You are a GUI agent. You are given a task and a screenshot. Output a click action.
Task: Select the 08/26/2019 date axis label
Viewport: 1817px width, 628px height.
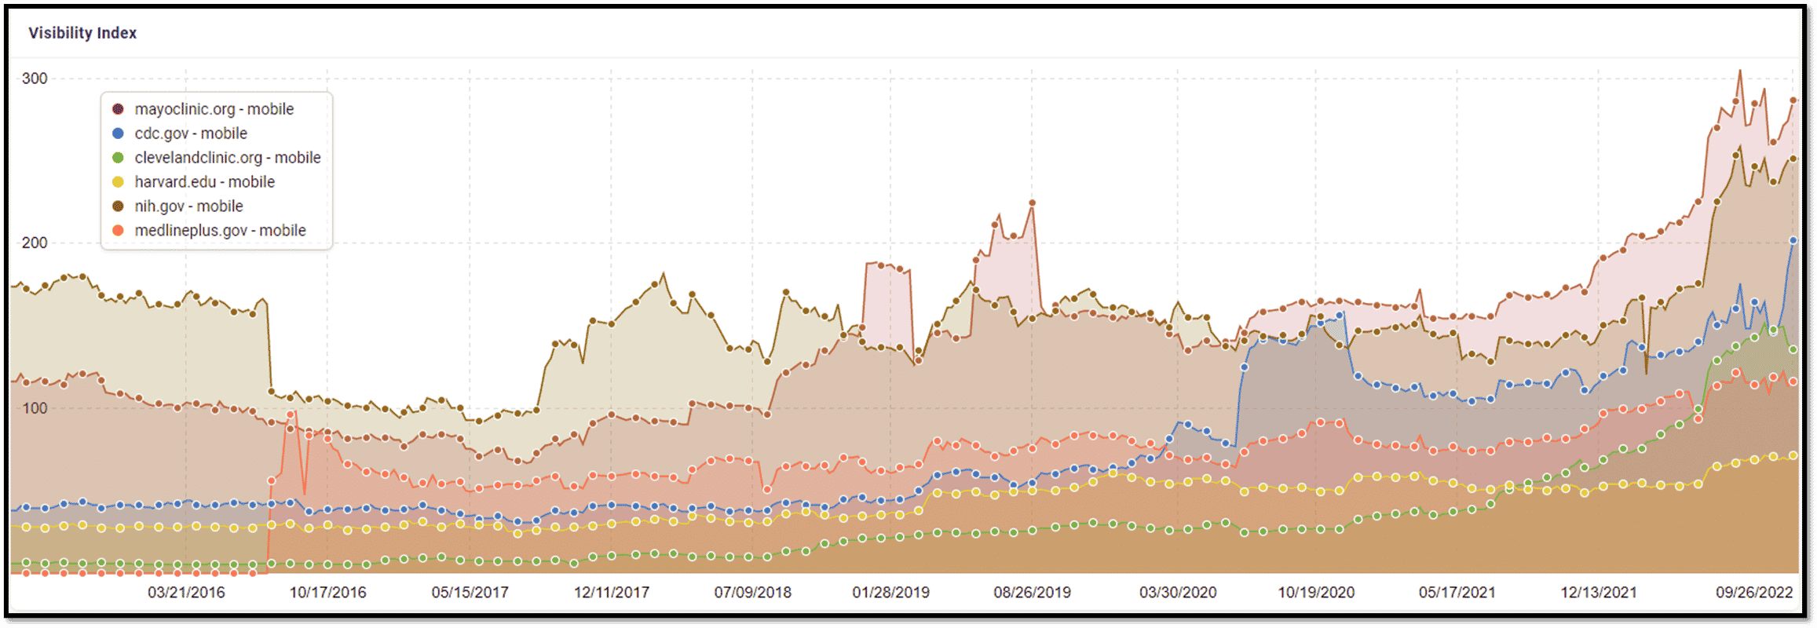[x=1032, y=593]
